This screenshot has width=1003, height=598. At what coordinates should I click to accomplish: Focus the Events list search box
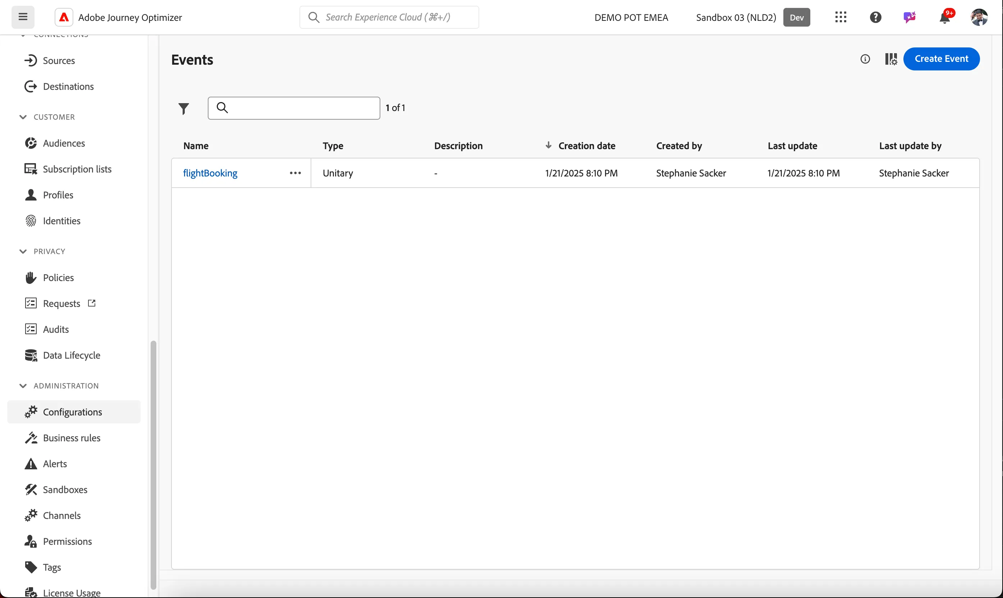[294, 108]
